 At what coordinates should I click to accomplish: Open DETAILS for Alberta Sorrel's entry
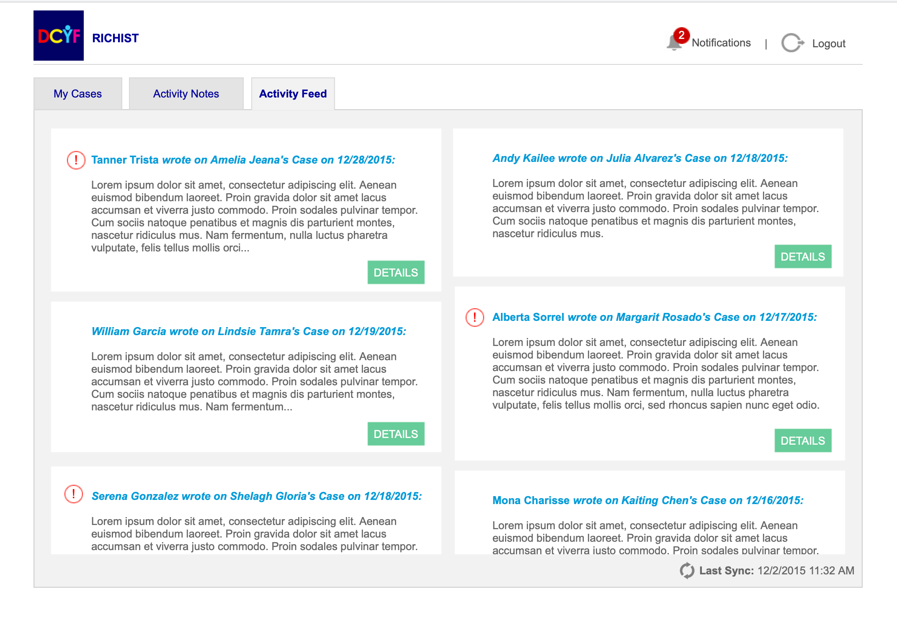coord(803,440)
